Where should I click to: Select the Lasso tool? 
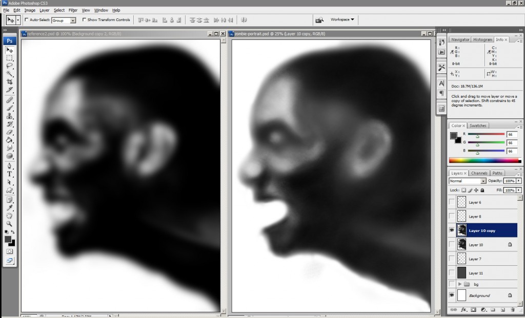tap(9, 66)
